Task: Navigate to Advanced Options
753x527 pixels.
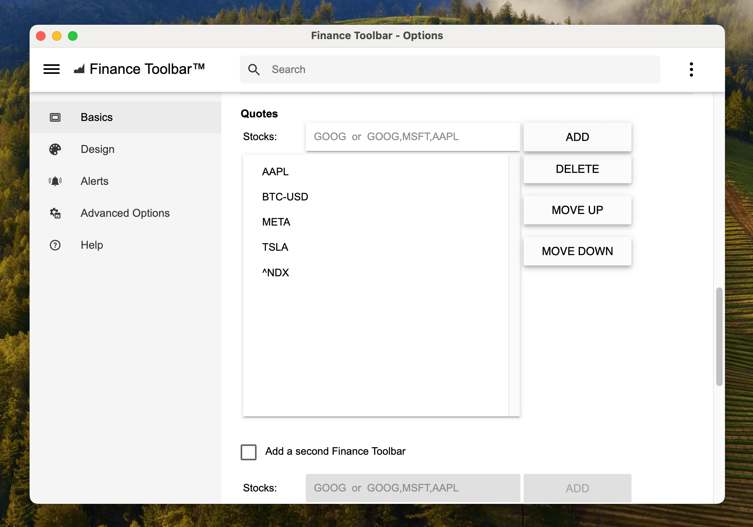Action: (125, 213)
